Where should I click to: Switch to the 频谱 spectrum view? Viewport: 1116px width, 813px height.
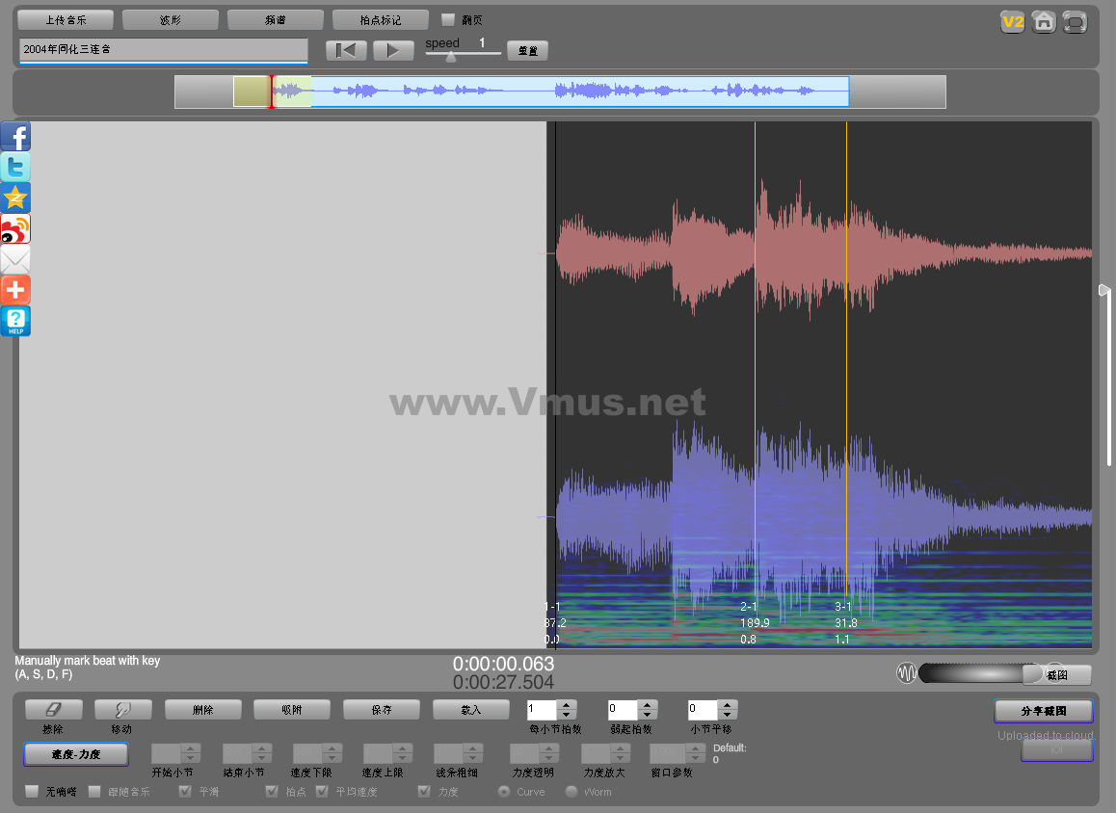tap(275, 20)
